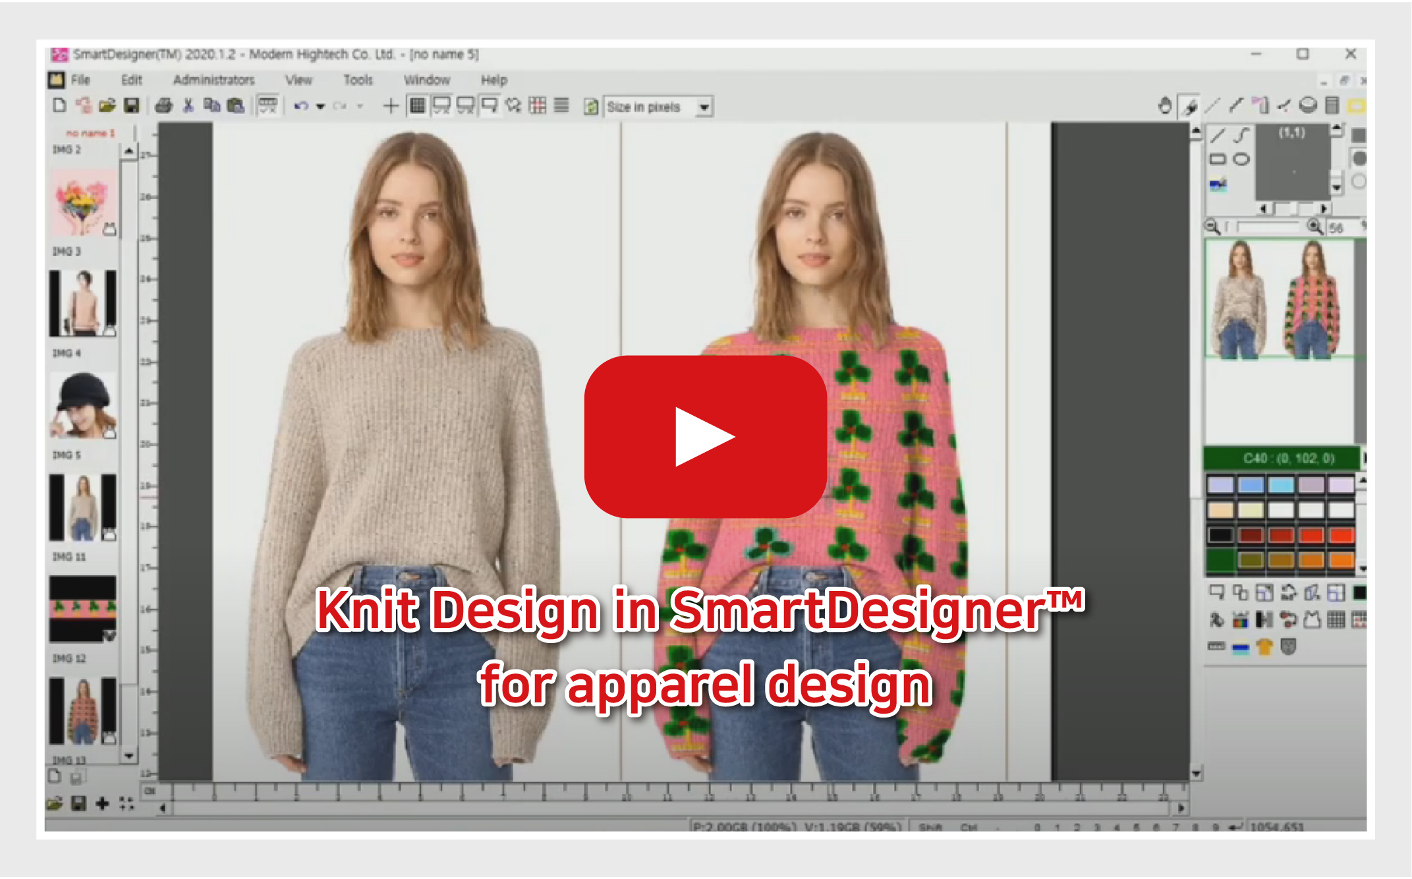Click the crosshair plus icon in toolbar
Screen dimensions: 1412x879
(391, 105)
